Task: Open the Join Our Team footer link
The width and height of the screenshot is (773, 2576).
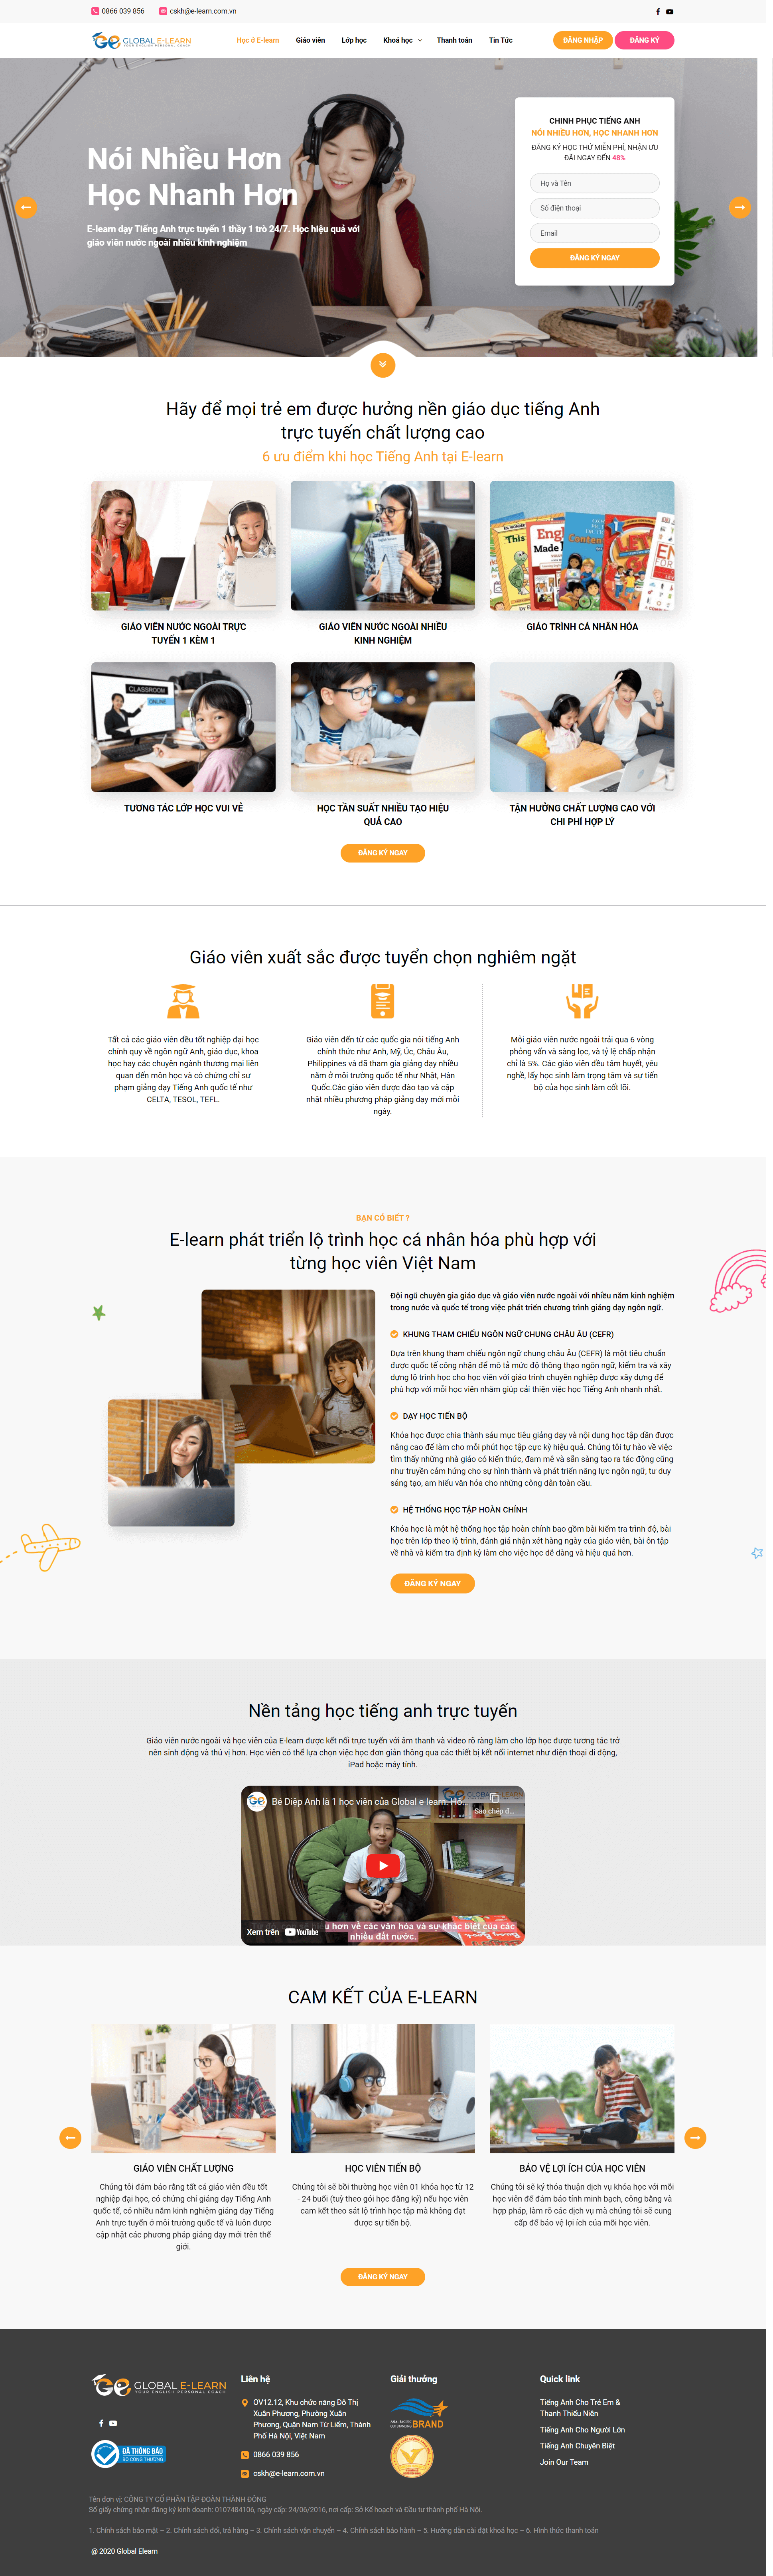Action: (564, 2462)
